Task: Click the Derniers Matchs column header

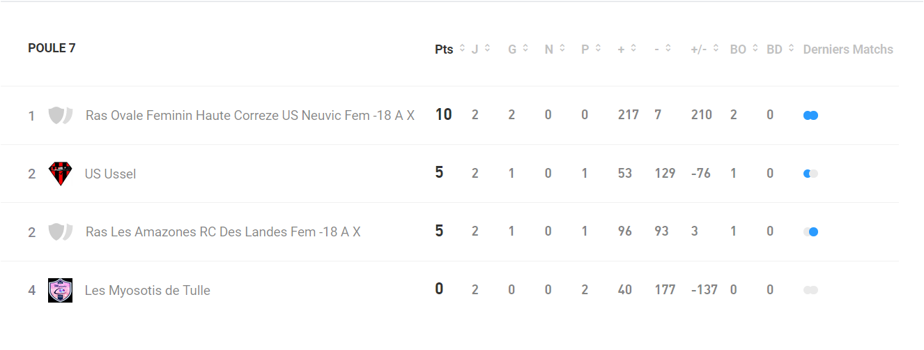Action: 848,50
